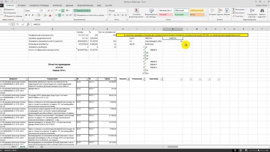Click the fill color bucket icon
The width and height of the screenshot is (270, 152).
(x=45, y=15)
